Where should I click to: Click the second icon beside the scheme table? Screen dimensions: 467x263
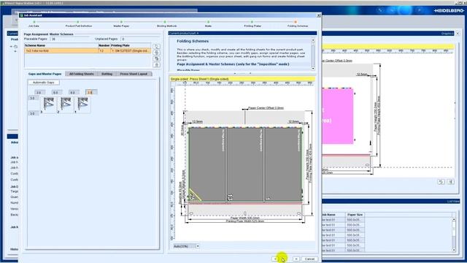(156, 53)
